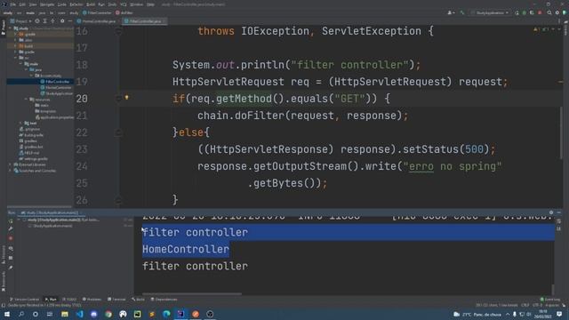The image size is (569, 320).
Task: Open Visual Studio Code from taskbar
Action: click(x=79, y=314)
